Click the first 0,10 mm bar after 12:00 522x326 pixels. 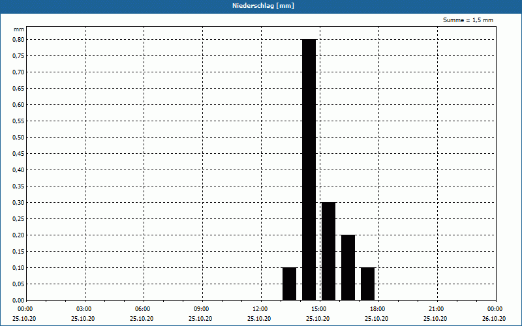point(289,284)
